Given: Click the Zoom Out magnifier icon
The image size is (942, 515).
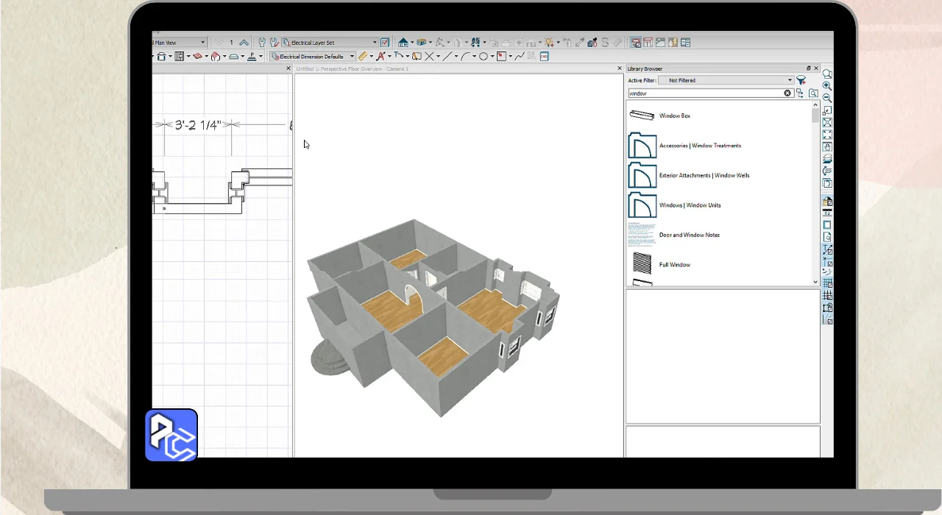Looking at the screenshot, I should 827,98.
